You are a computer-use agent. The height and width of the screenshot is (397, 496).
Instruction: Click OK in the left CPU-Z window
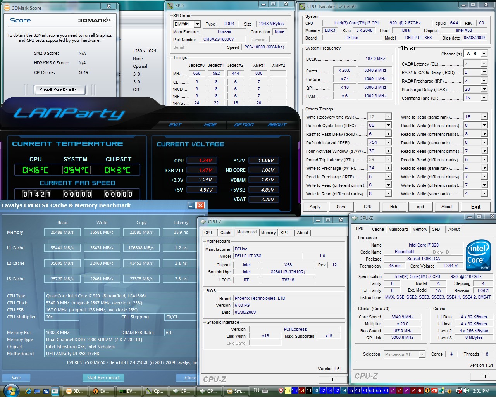tap(333, 380)
